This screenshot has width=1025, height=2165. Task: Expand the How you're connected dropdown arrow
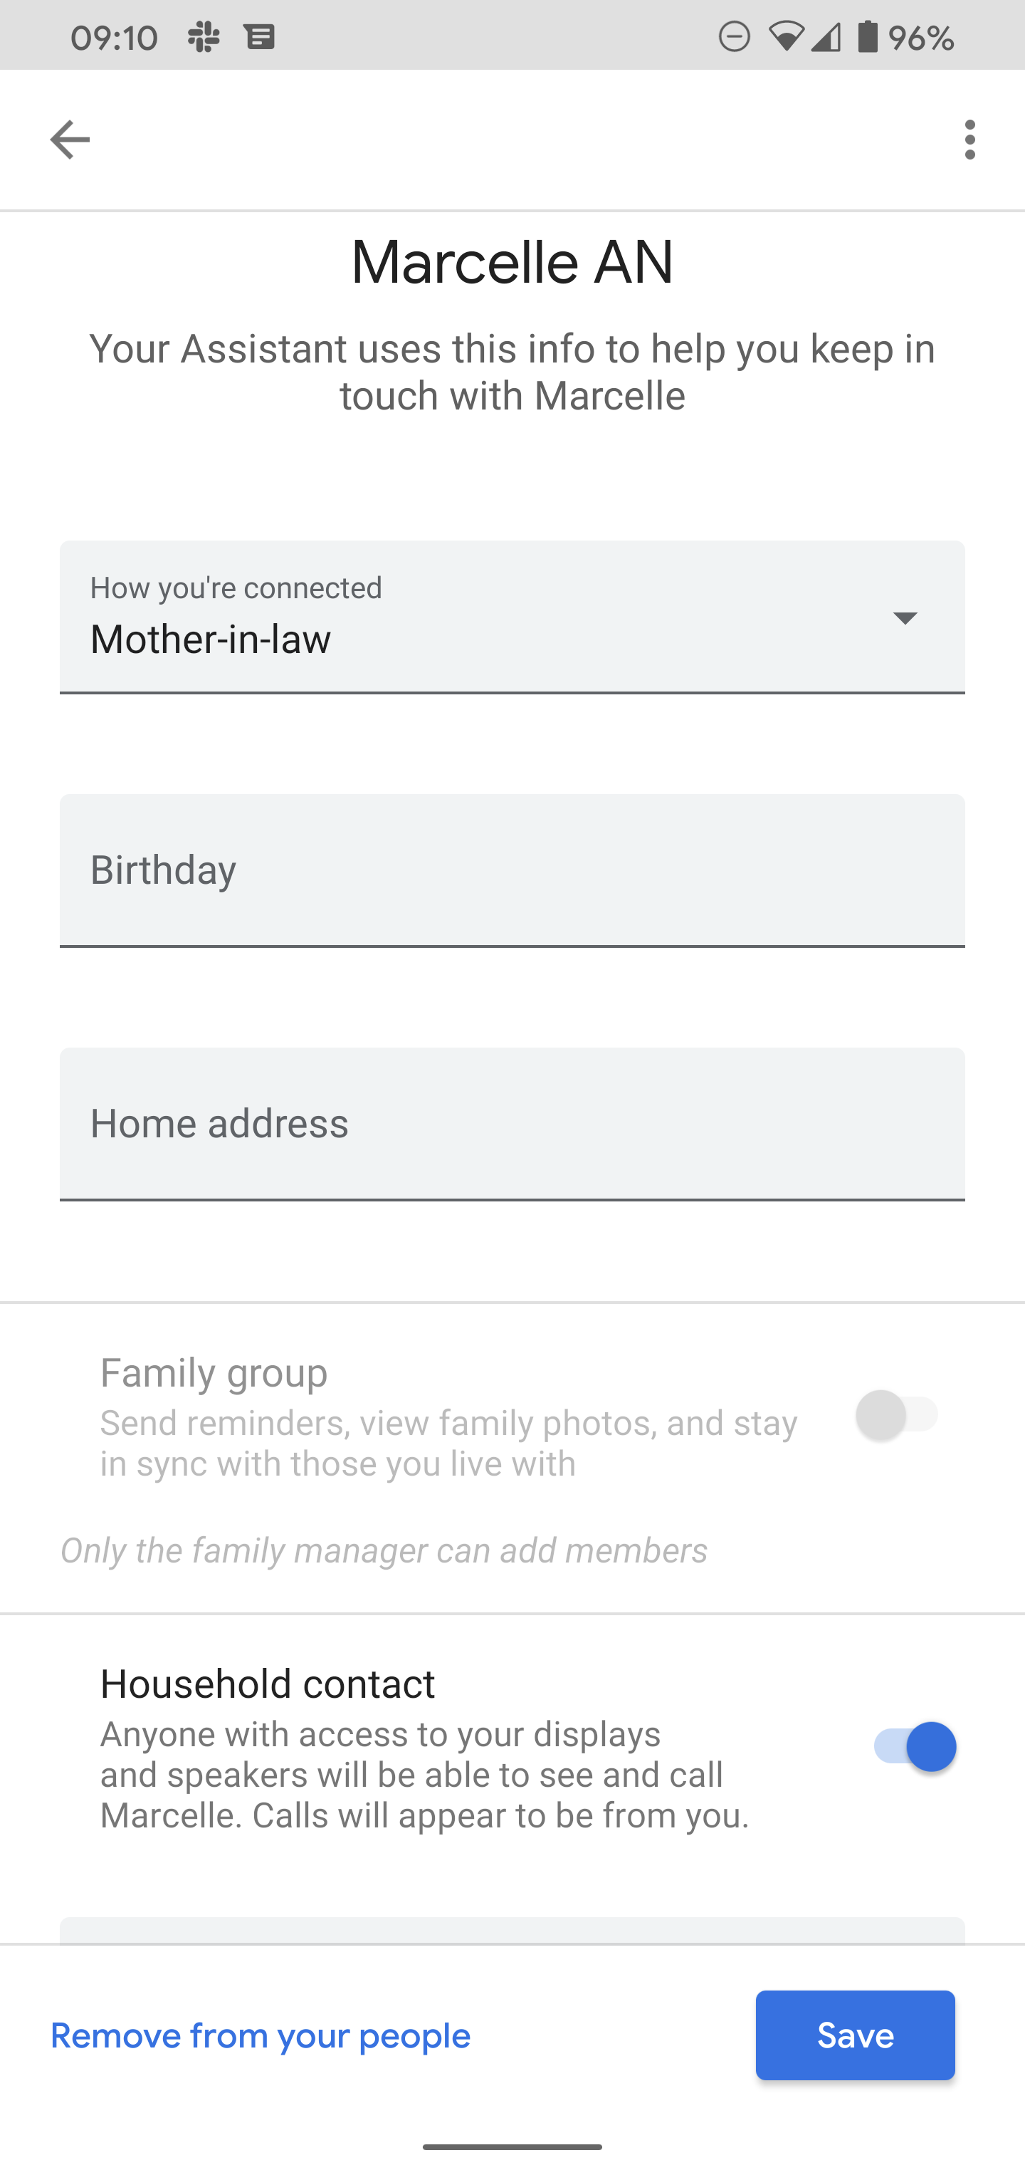point(905,617)
